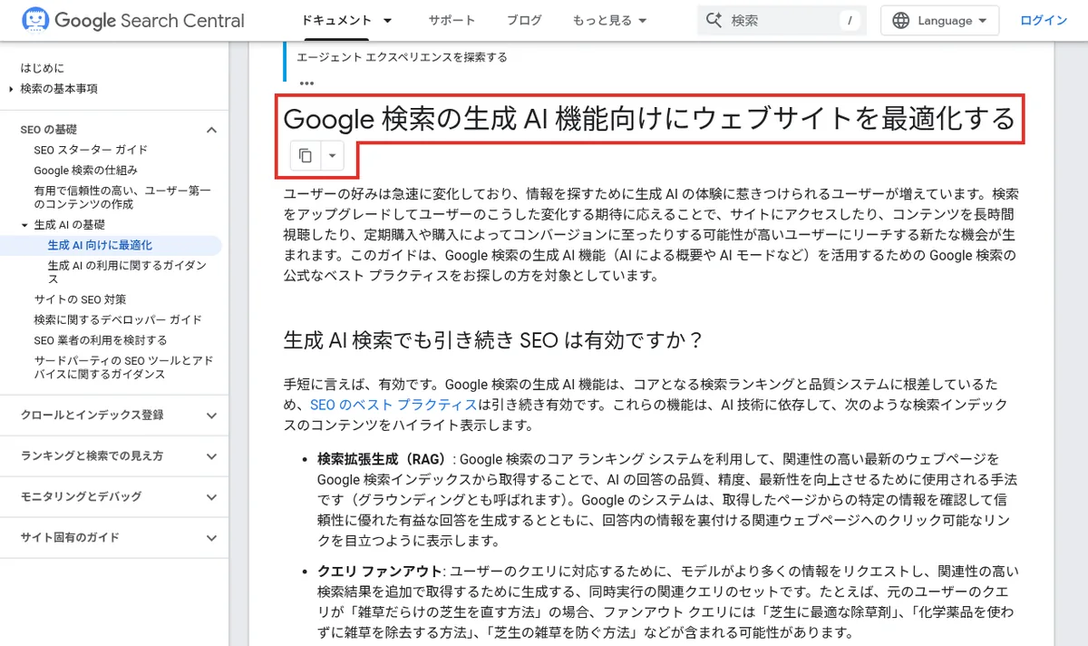The height and width of the screenshot is (646, 1088).
Task: Click the slash shortcut key badge
Action: [850, 20]
